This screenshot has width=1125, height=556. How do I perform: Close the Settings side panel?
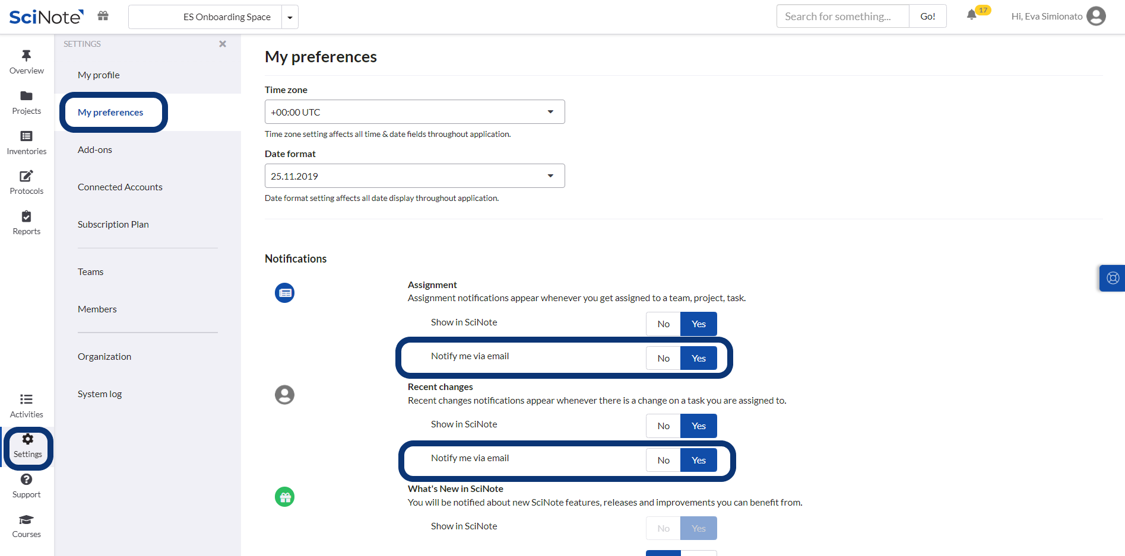223,44
